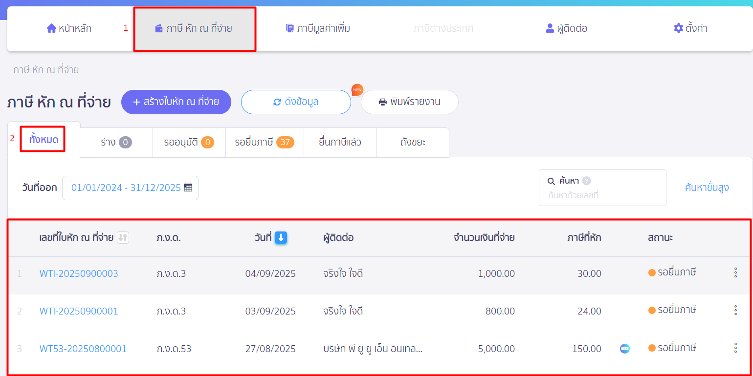Select the ทั้งหมด tab
The image size is (753, 376).
coord(44,140)
